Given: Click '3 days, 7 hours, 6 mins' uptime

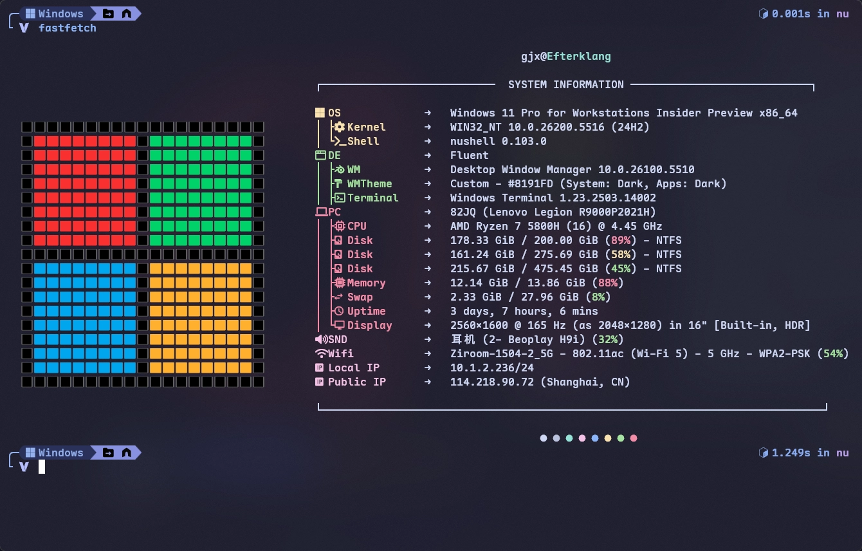Looking at the screenshot, I should coord(524,311).
